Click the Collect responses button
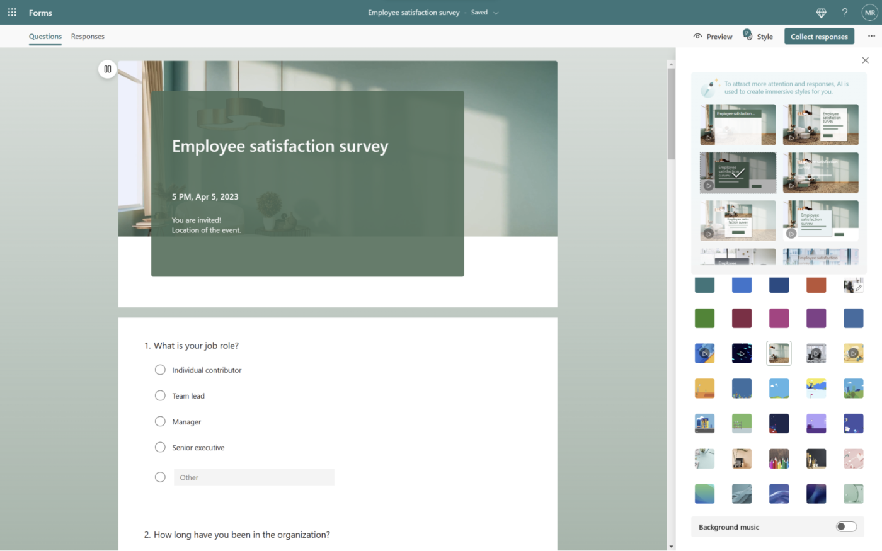 [819, 36]
